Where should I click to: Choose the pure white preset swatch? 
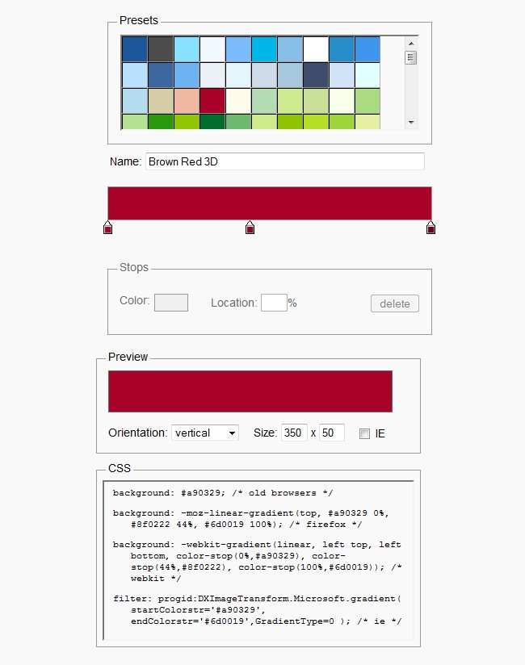tap(316, 49)
